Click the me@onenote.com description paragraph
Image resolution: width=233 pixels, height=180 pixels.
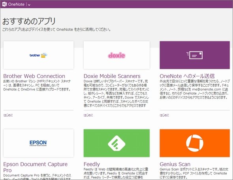coord(195,89)
